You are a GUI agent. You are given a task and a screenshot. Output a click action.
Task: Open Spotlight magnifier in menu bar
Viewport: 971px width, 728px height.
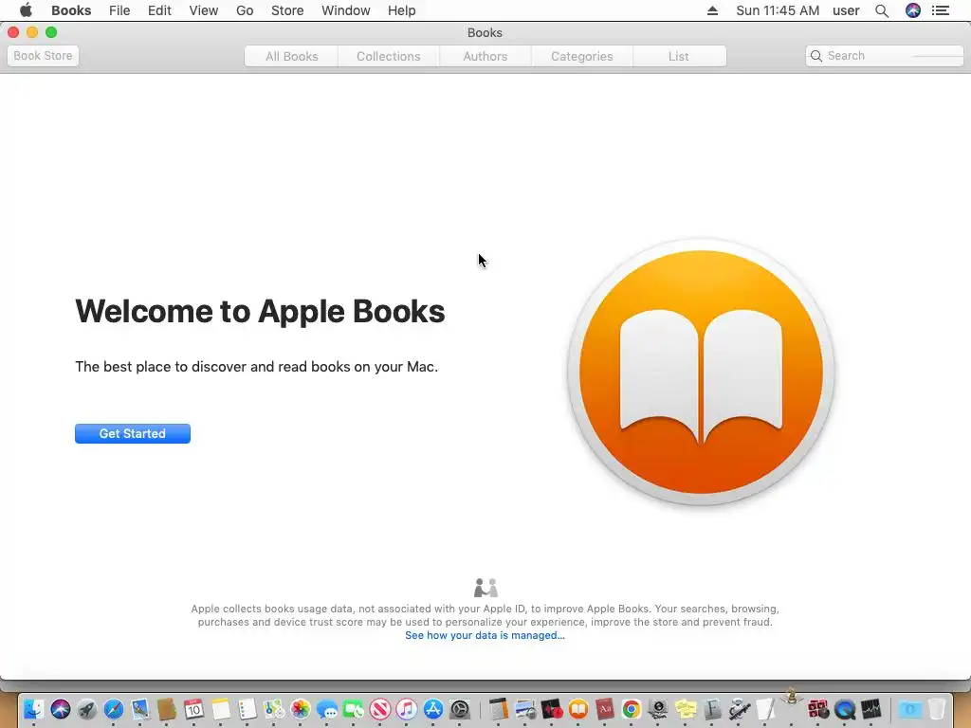(x=882, y=10)
